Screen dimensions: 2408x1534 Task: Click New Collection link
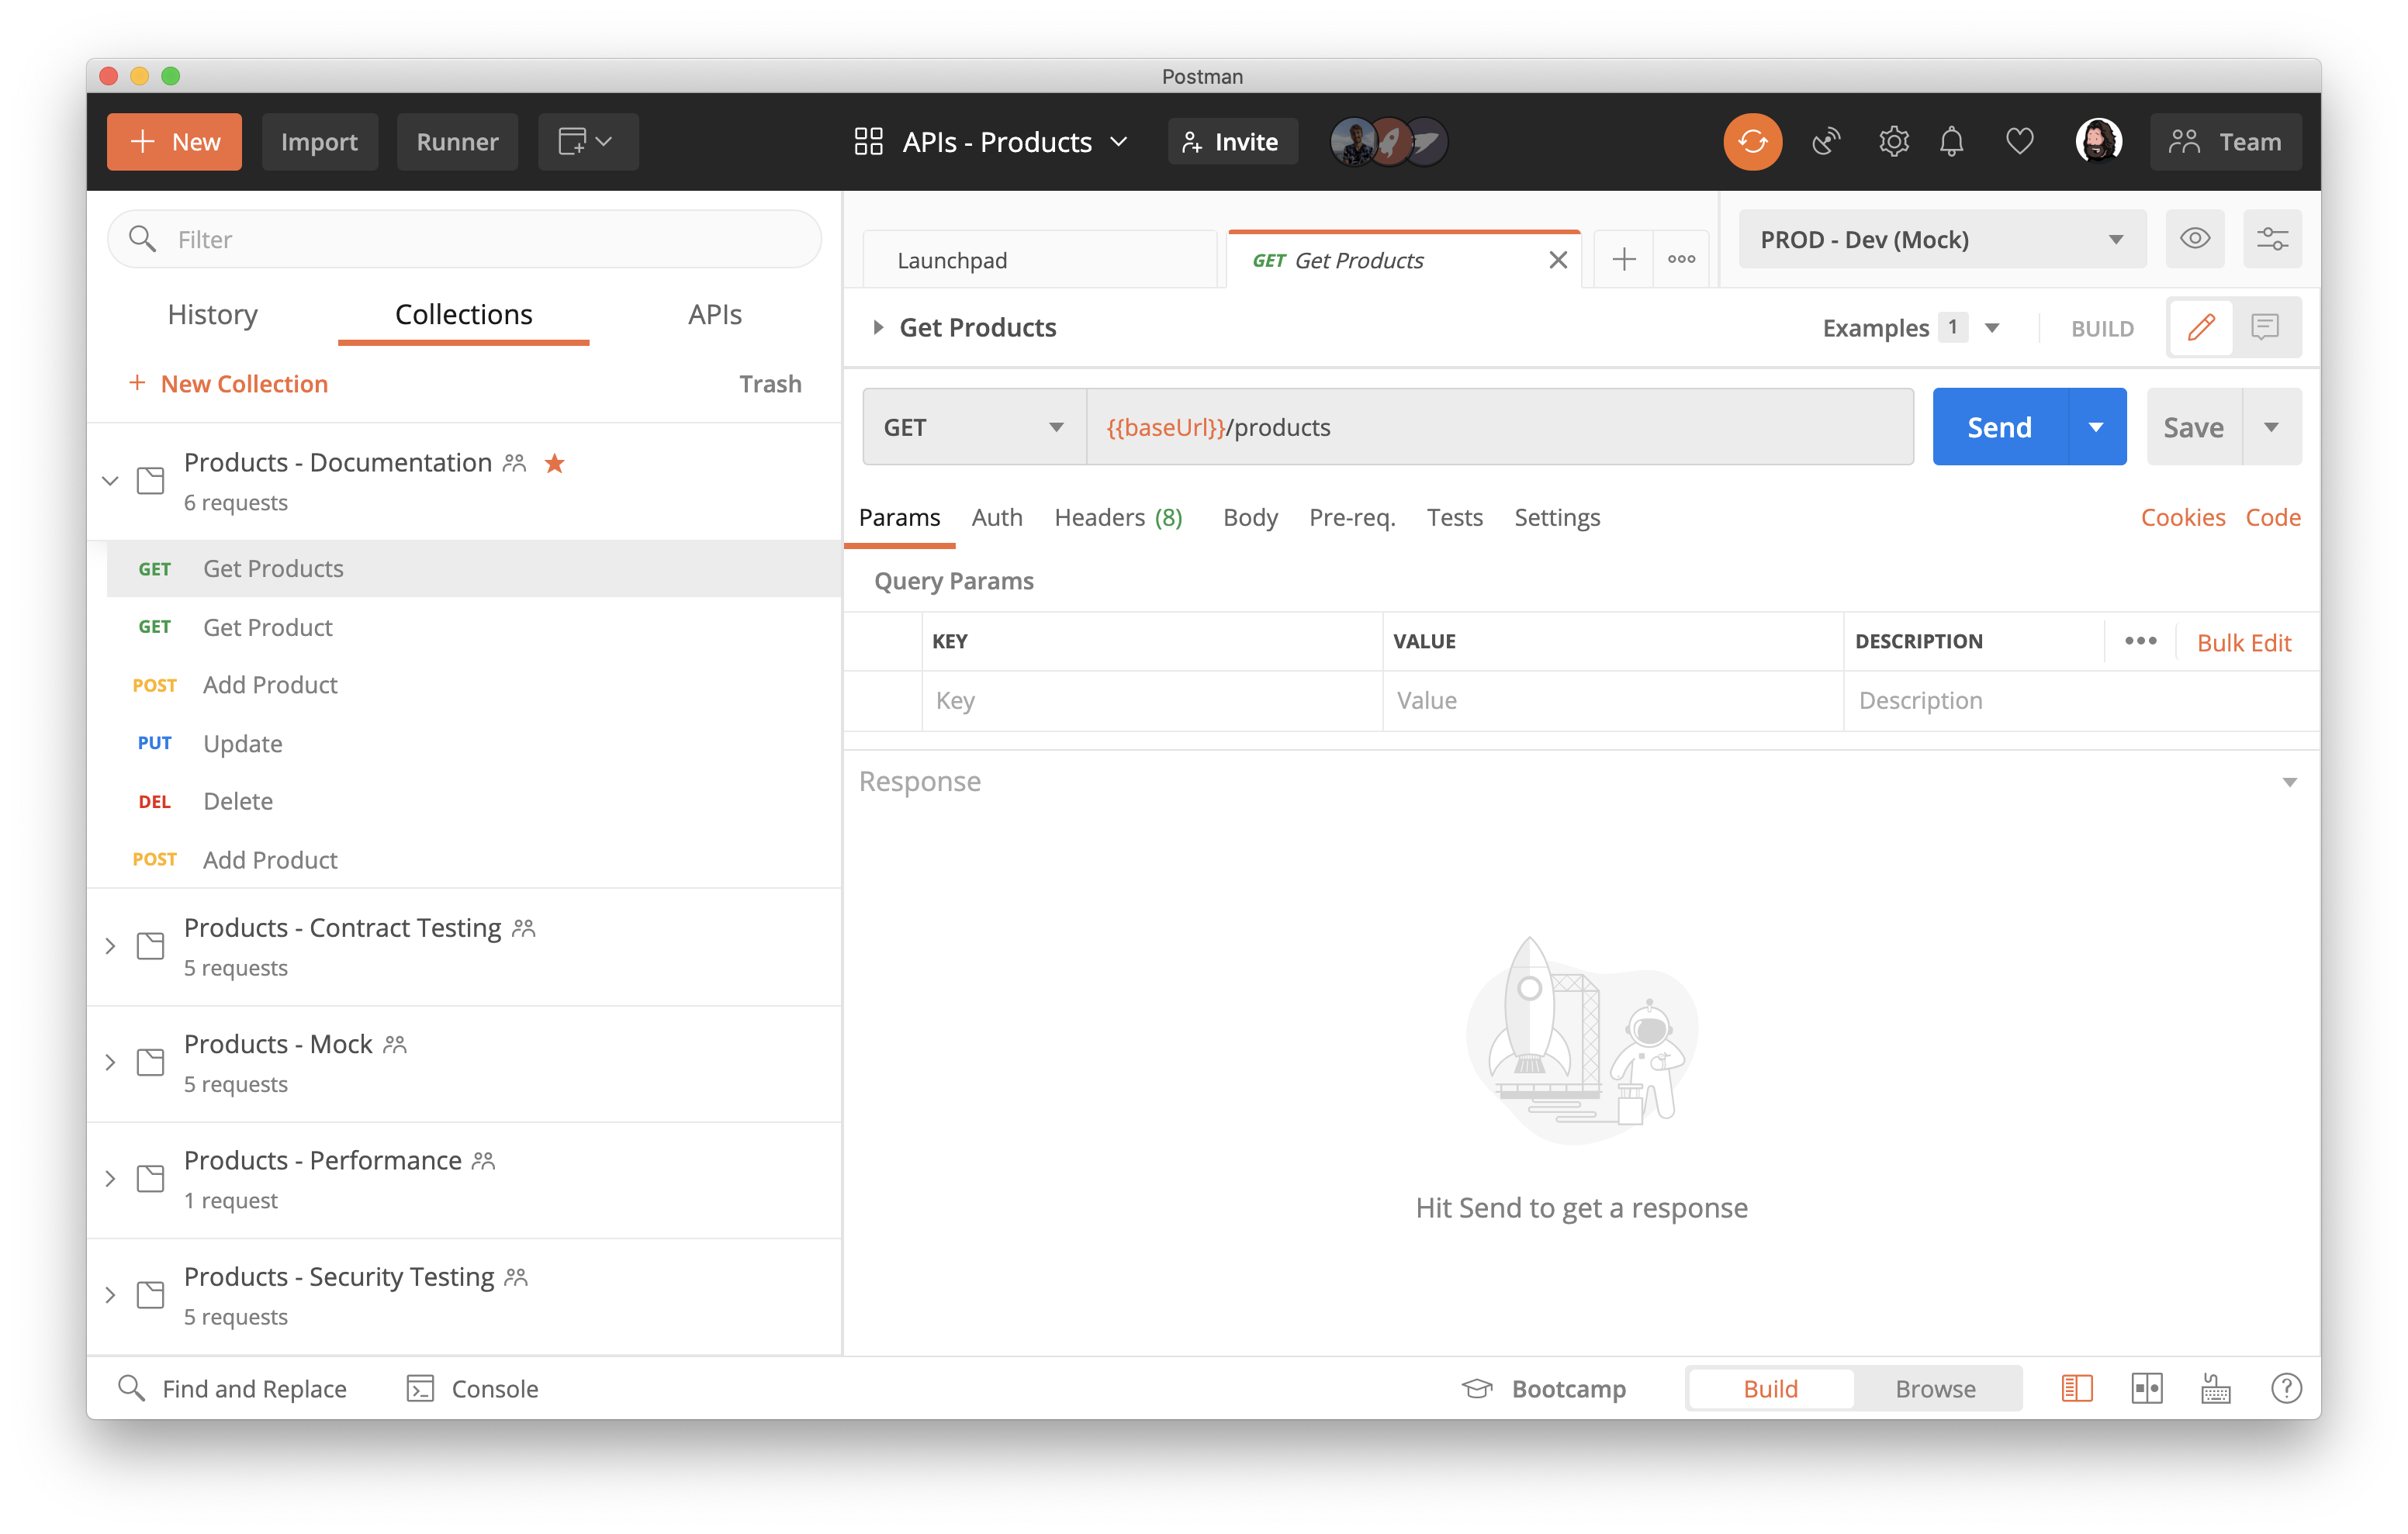[x=228, y=384]
